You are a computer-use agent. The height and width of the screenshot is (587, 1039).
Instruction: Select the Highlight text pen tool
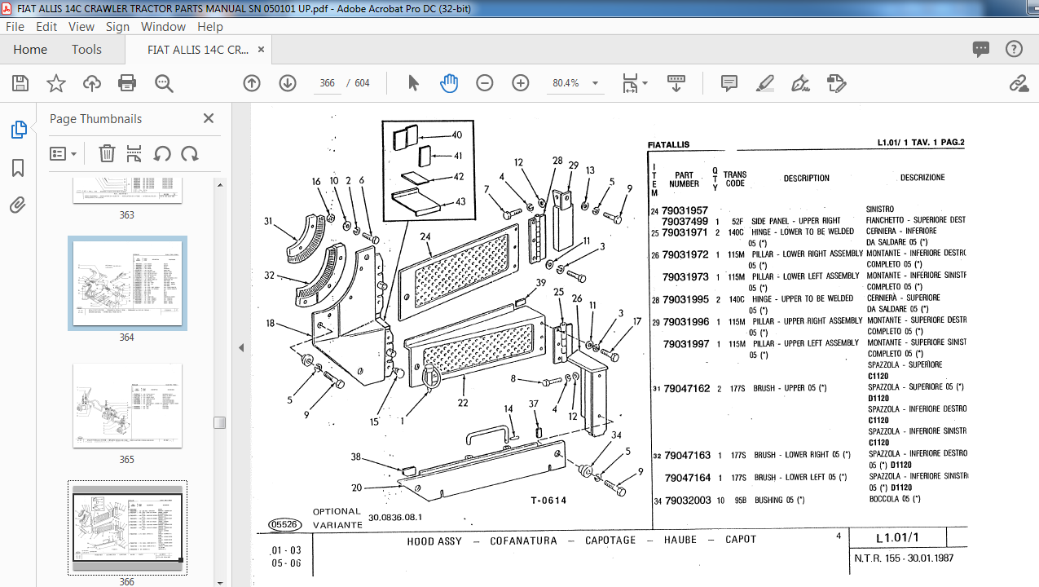pyautogui.click(x=764, y=83)
